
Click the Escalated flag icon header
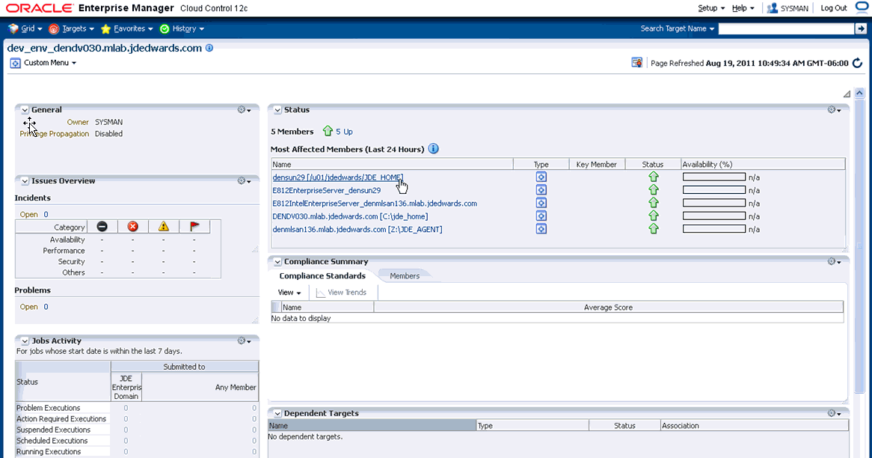(x=194, y=227)
